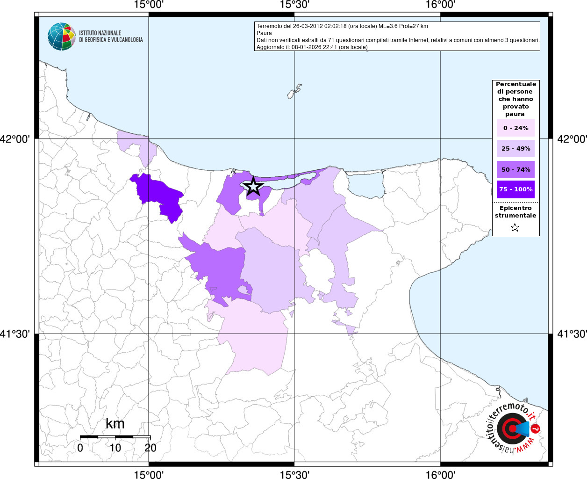Click the Istituto Nazionale di Geofisica text
The width and height of the screenshot is (587, 479).
tap(111, 36)
